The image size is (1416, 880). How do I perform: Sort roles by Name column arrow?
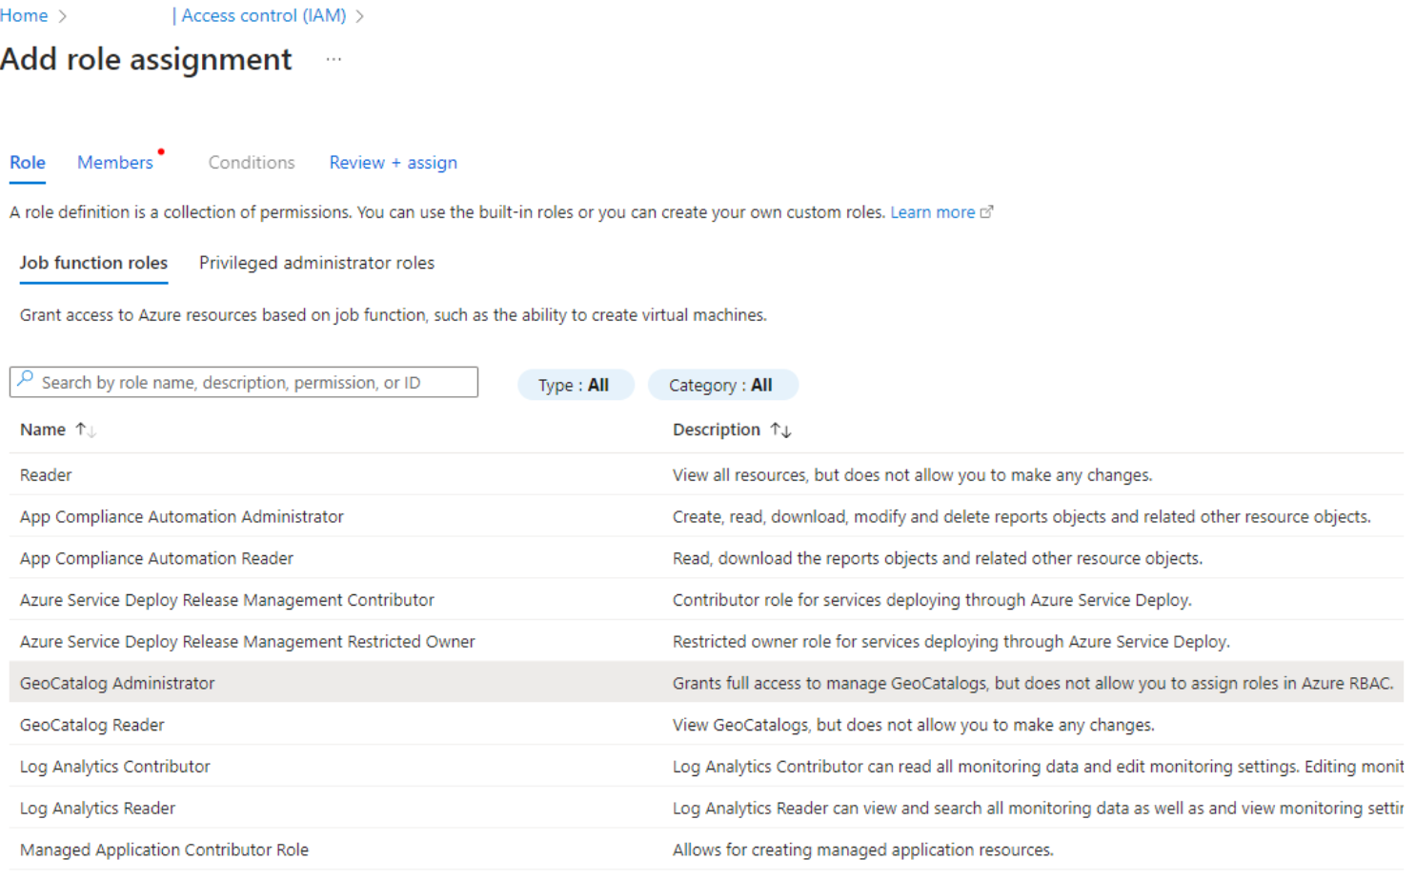coord(86,430)
